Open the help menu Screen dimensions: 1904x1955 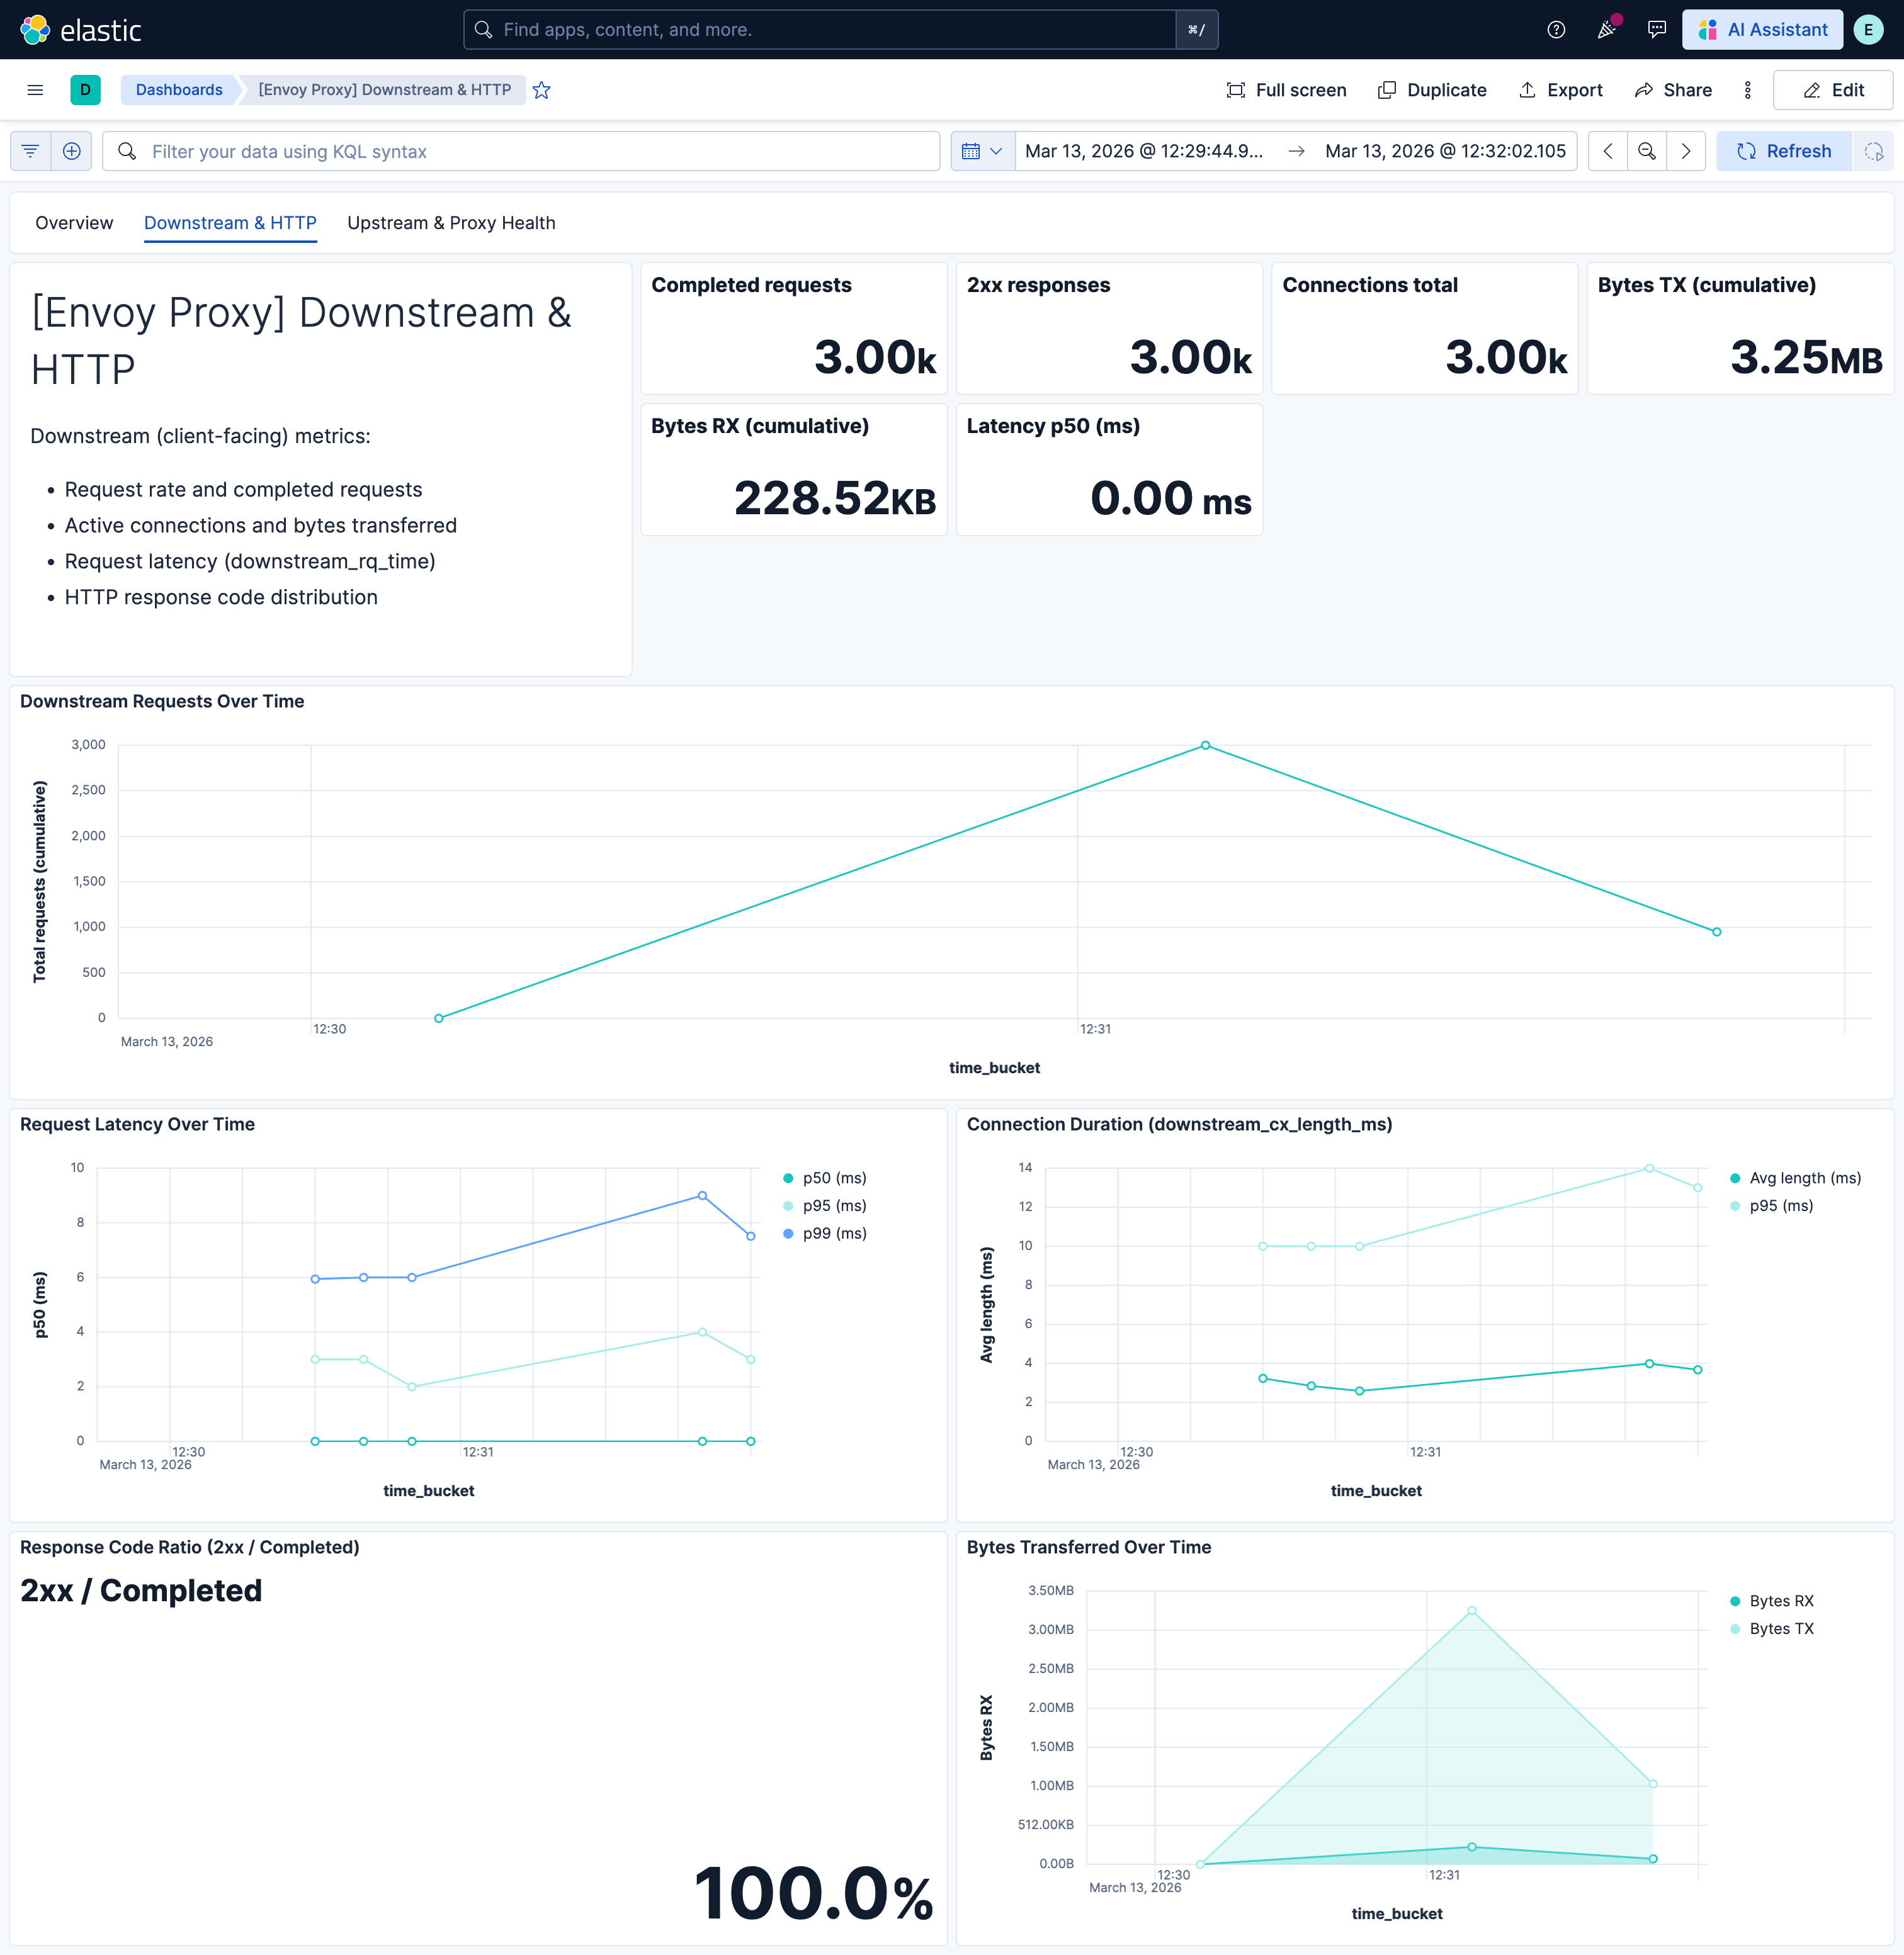1556,29
